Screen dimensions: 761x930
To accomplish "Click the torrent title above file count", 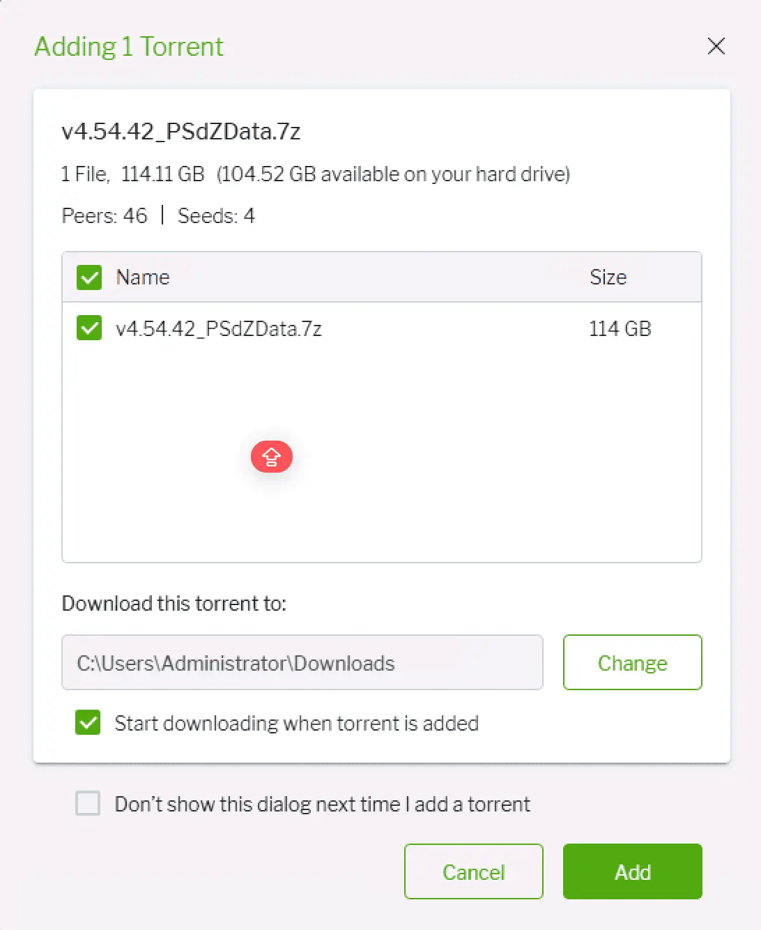I will (181, 131).
